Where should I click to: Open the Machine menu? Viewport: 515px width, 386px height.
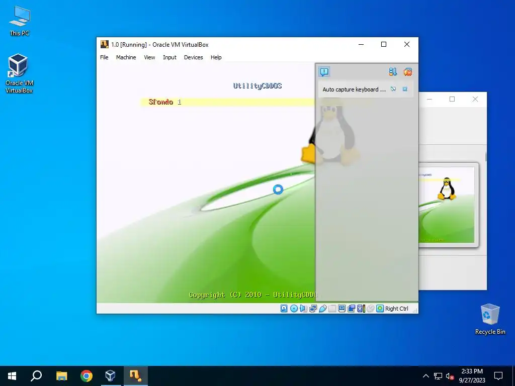[126, 57]
